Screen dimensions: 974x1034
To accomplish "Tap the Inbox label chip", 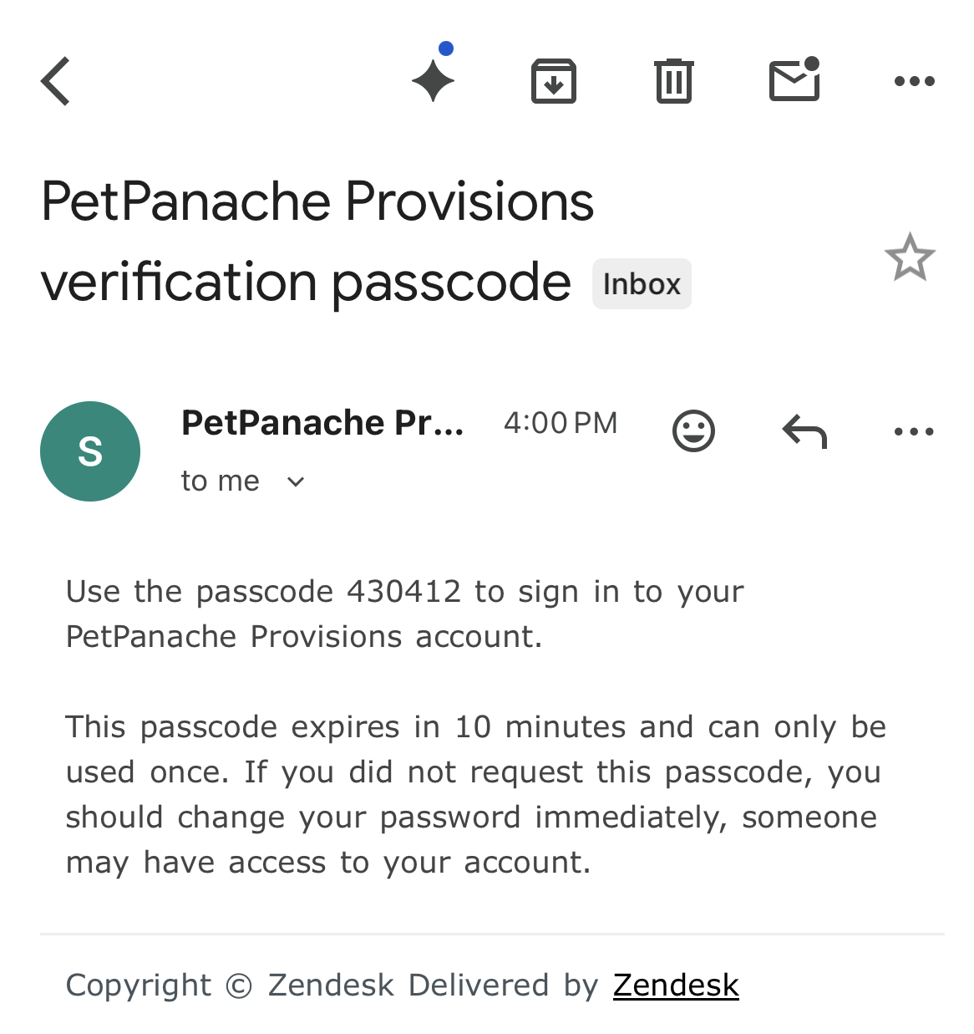I will [x=642, y=284].
